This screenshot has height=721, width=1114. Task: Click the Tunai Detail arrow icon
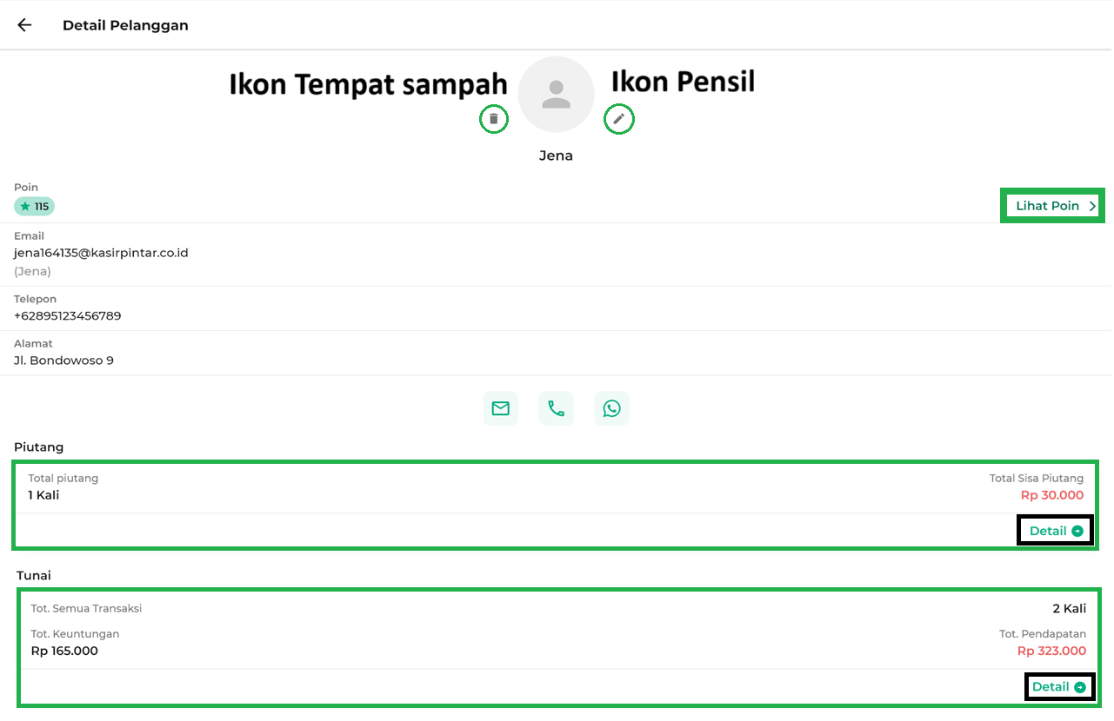1080,687
